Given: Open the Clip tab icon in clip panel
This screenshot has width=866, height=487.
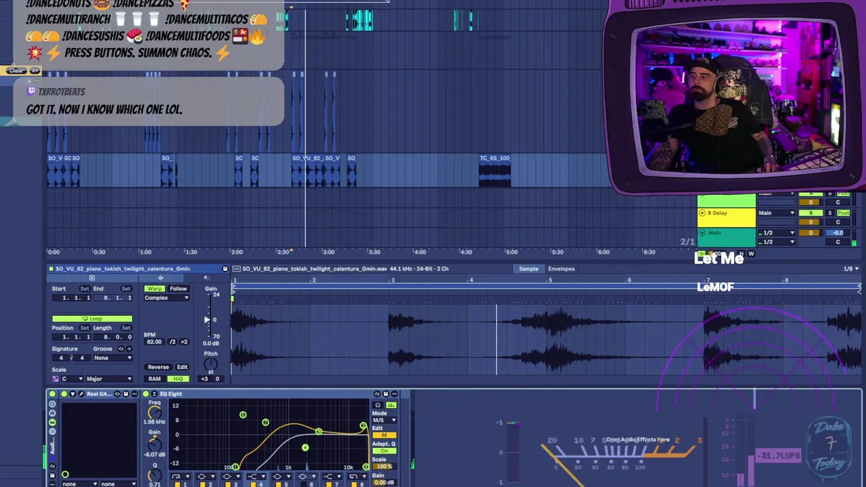Looking at the screenshot, I should click(x=92, y=278).
